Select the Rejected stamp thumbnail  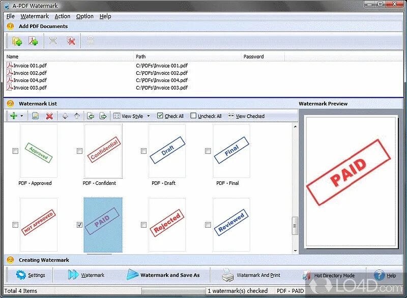pyautogui.click(x=167, y=225)
